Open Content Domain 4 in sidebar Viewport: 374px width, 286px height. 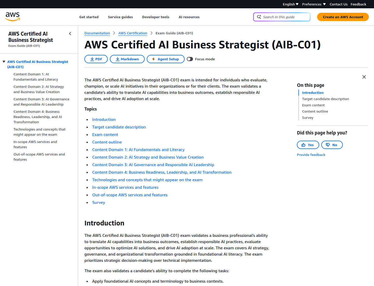pyautogui.click(x=38, y=117)
